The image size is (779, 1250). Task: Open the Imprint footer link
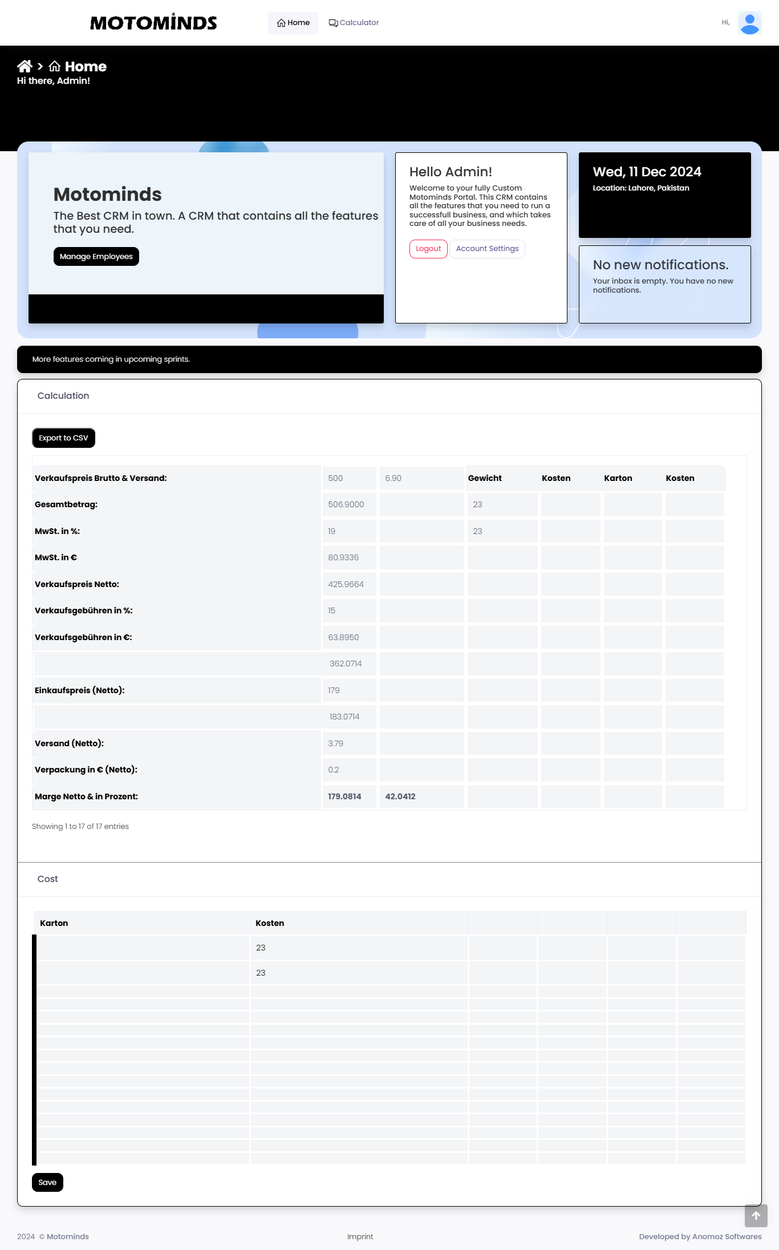pyautogui.click(x=360, y=1236)
